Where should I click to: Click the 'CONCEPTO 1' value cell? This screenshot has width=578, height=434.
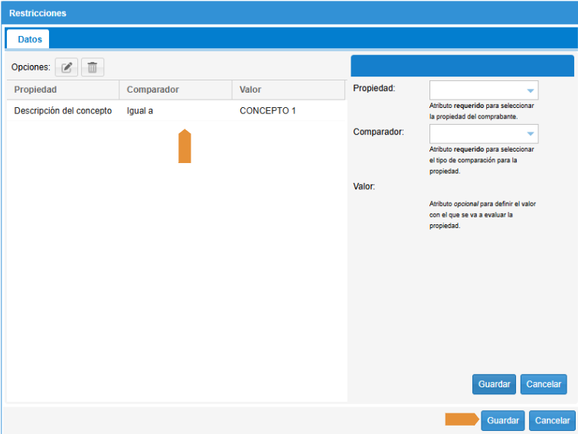pyautogui.click(x=267, y=111)
